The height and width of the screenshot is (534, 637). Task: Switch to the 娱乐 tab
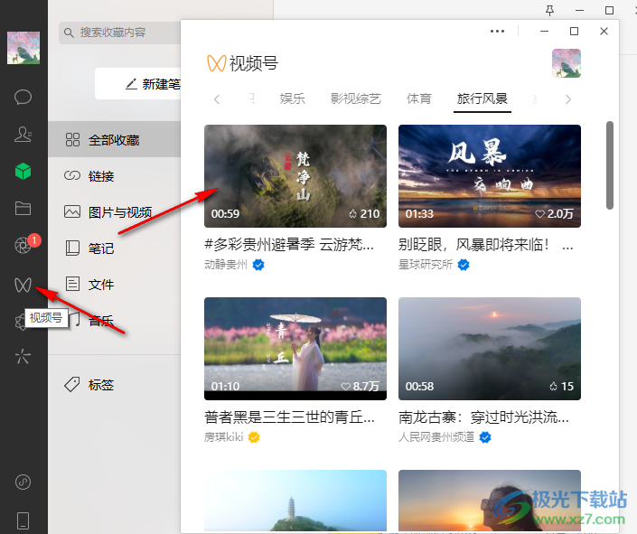click(292, 98)
